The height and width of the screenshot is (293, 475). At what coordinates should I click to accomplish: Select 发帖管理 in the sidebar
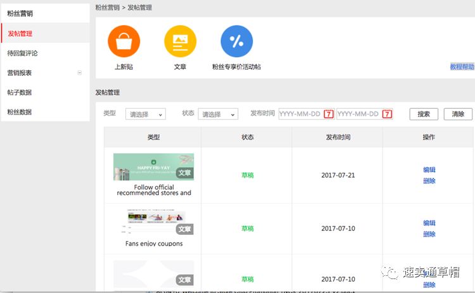(x=20, y=34)
